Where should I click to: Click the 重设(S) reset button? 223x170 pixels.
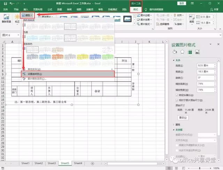point(183,118)
